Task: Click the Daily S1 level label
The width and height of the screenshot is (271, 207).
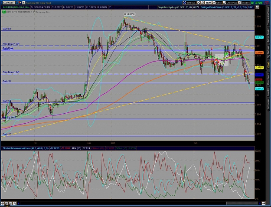Action: pyautogui.click(x=7, y=81)
